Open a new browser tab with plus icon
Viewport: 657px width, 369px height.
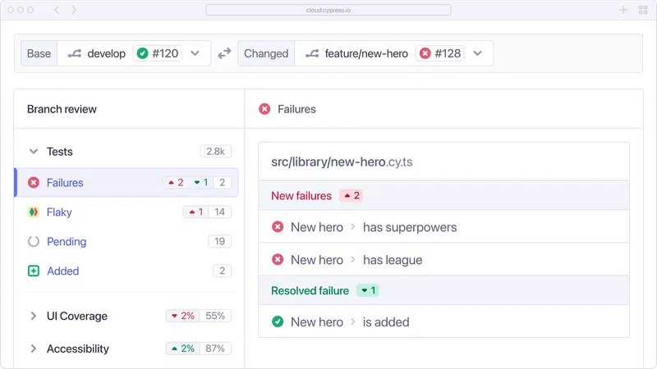(x=623, y=10)
